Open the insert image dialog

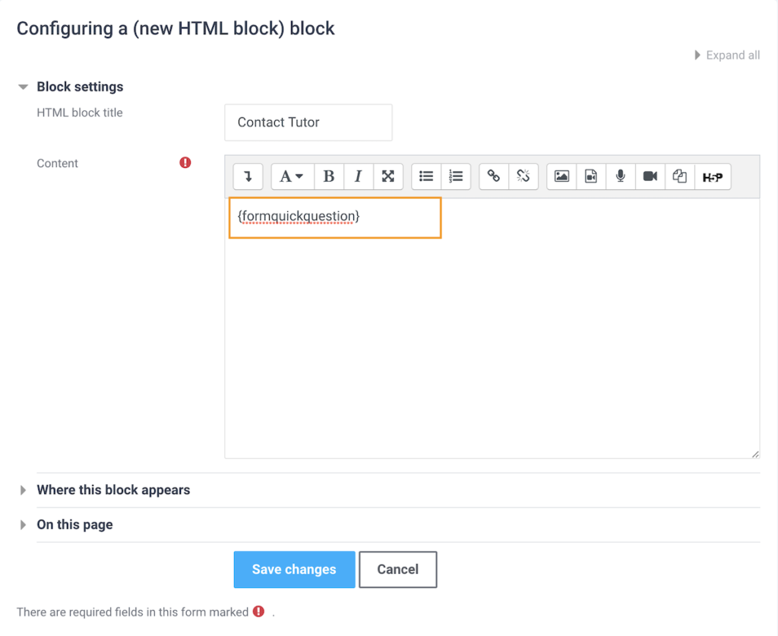pyautogui.click(x=561, y=176)
